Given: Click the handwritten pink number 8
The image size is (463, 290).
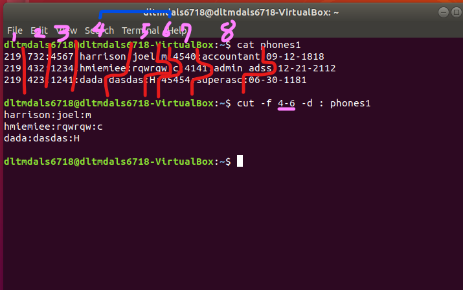Looking at the screenshot, I should click(x=228, y=30).
